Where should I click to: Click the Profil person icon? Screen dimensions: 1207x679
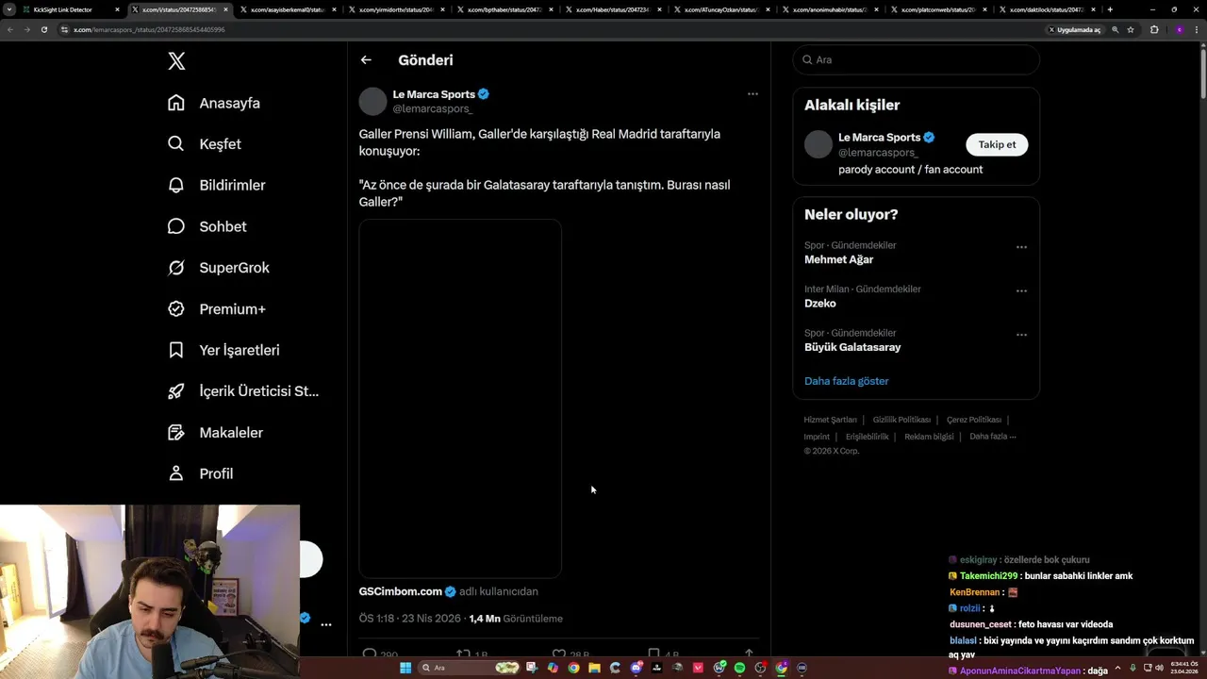176,473
